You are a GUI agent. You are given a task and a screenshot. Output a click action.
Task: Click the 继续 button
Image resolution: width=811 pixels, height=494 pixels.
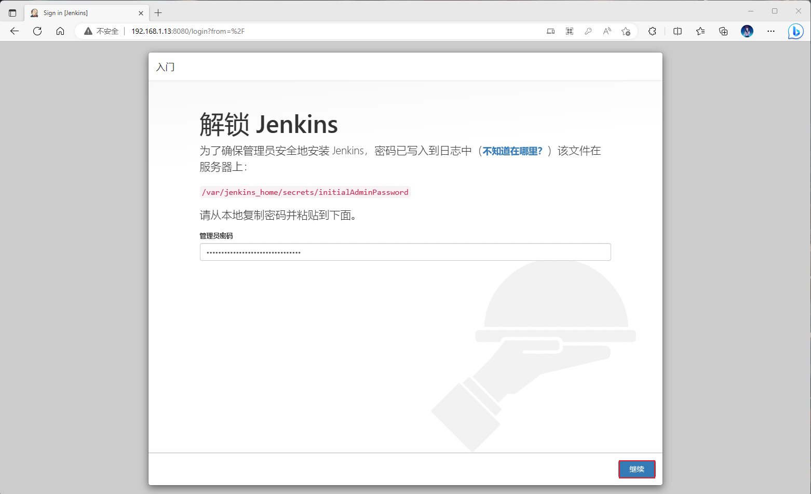(637, 469)
